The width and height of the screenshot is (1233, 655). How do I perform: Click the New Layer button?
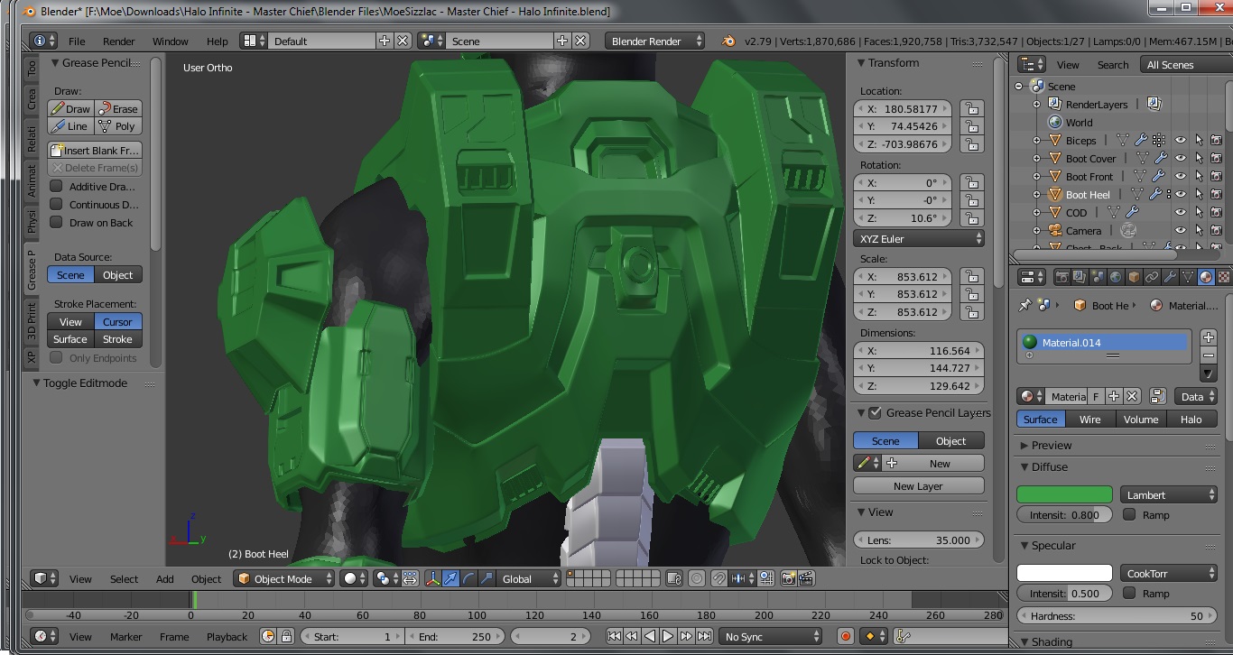917,486
